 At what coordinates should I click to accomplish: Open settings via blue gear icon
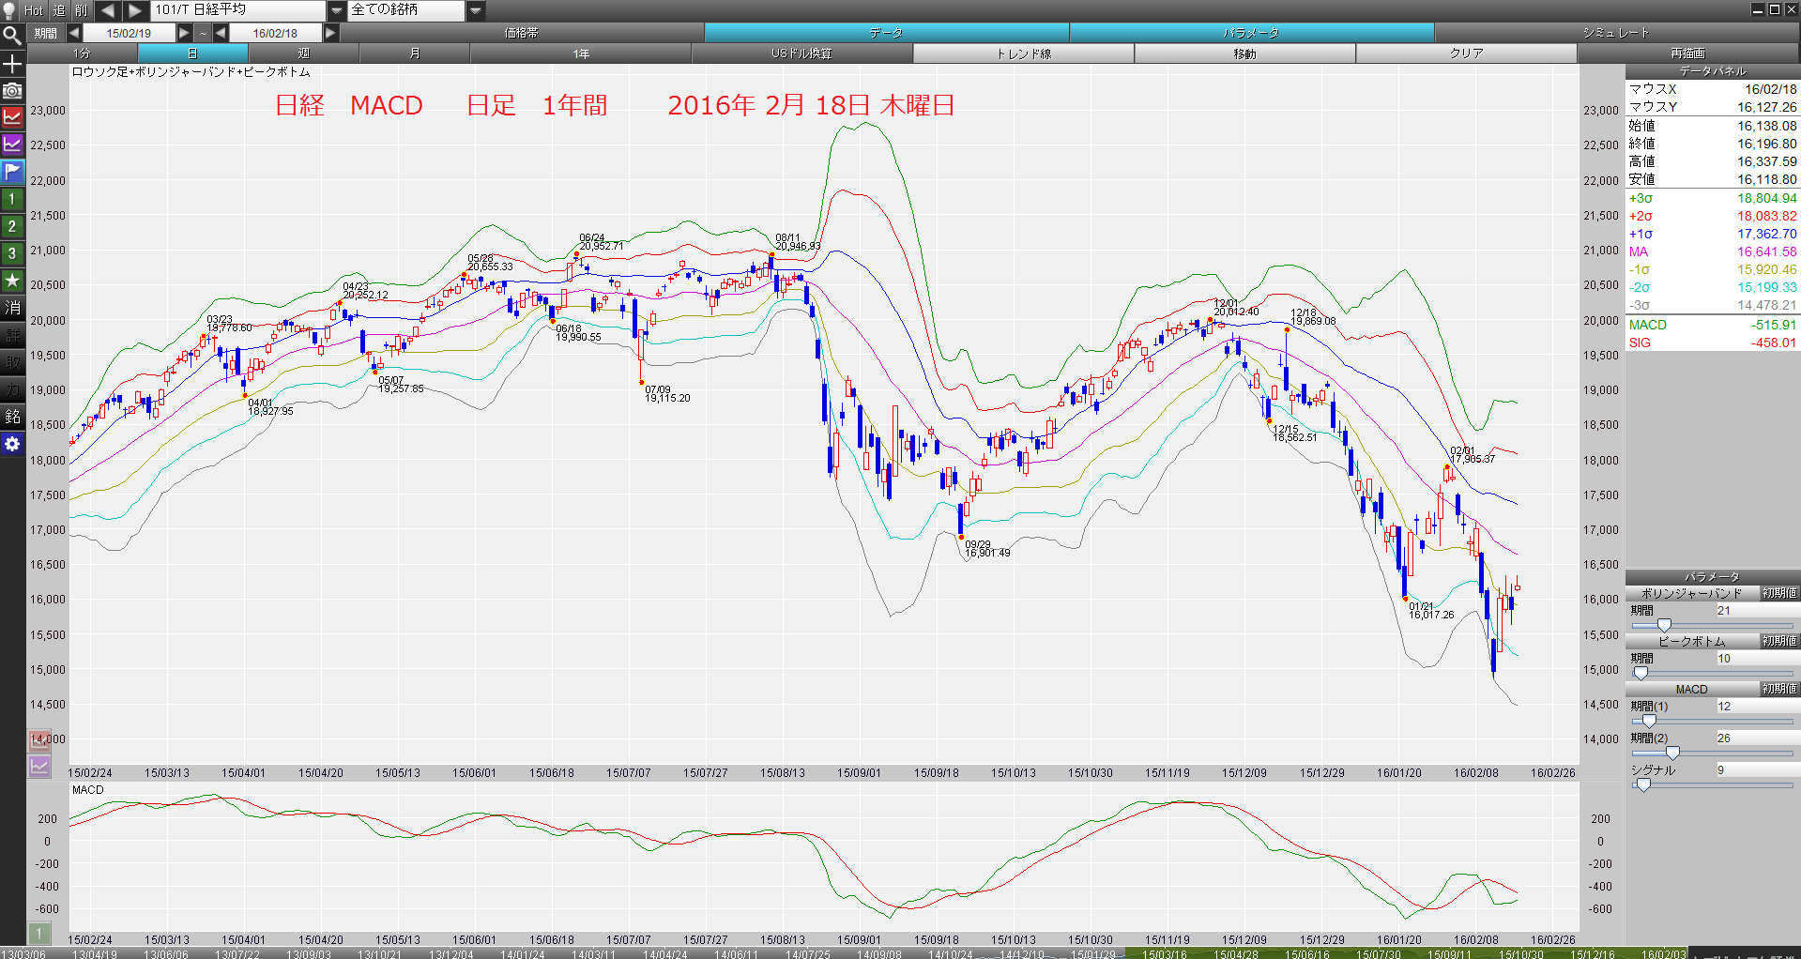coord(12,443)
